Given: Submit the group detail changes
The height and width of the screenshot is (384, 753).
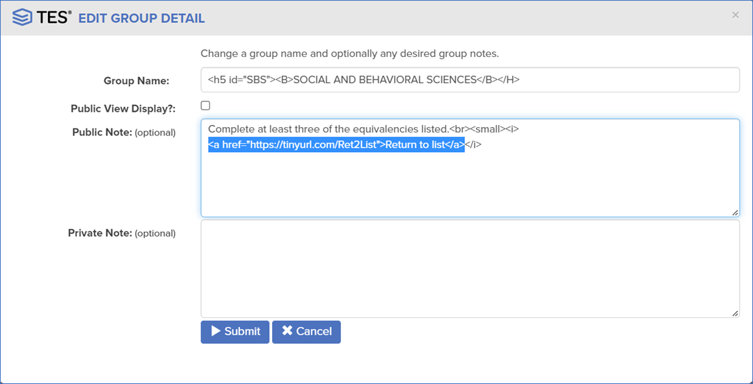Looking at the screenshot, I should click(235, 331).
